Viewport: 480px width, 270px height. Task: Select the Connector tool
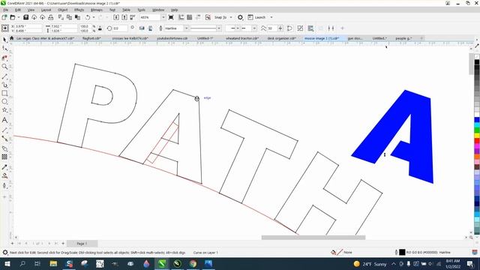point(4,138)
